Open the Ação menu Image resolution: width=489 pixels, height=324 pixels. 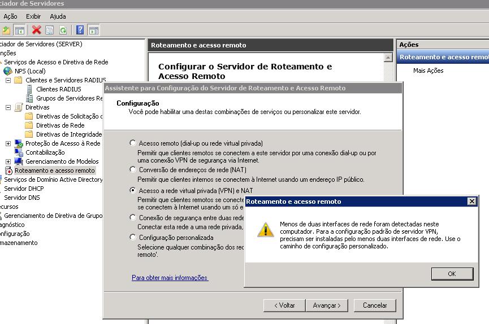[10, 16]
